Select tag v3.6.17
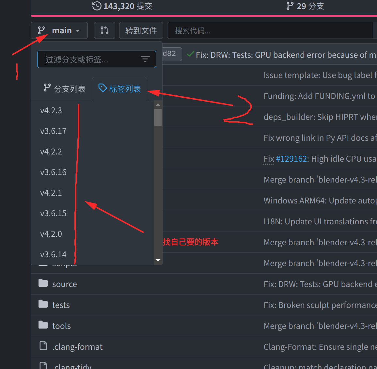 (53, 131)
